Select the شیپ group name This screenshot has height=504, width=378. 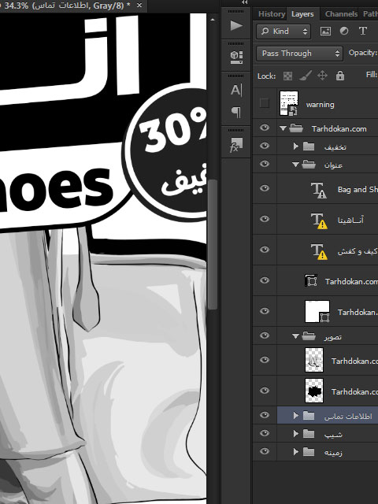(333, 435)
